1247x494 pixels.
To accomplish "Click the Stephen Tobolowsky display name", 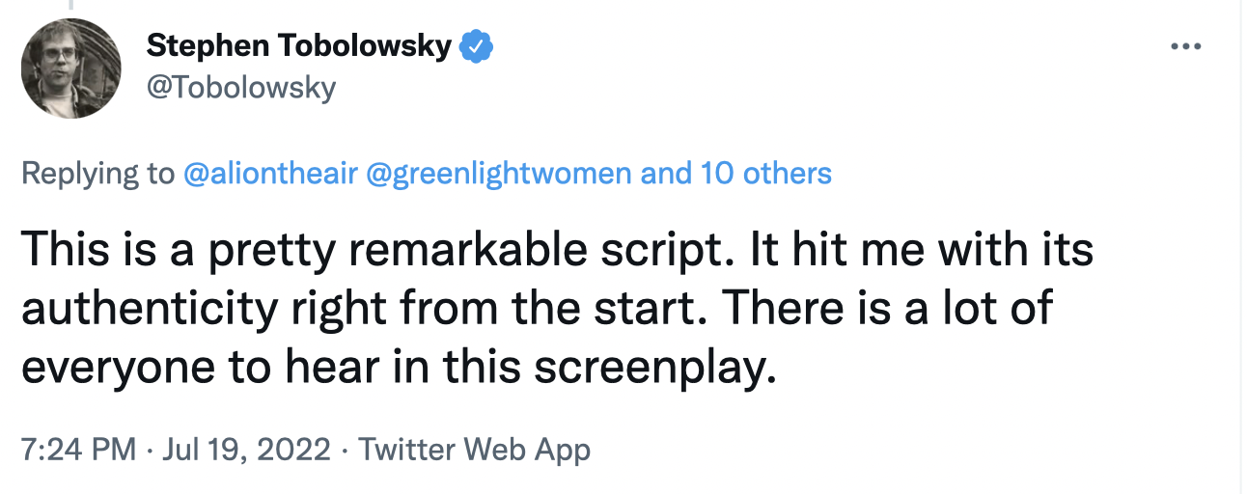I will coord(299,45).
